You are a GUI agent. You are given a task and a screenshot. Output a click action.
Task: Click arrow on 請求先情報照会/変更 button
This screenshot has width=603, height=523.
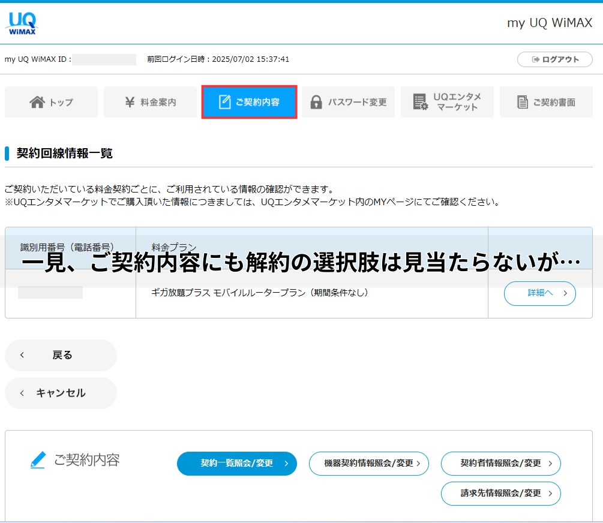[550, 494]
